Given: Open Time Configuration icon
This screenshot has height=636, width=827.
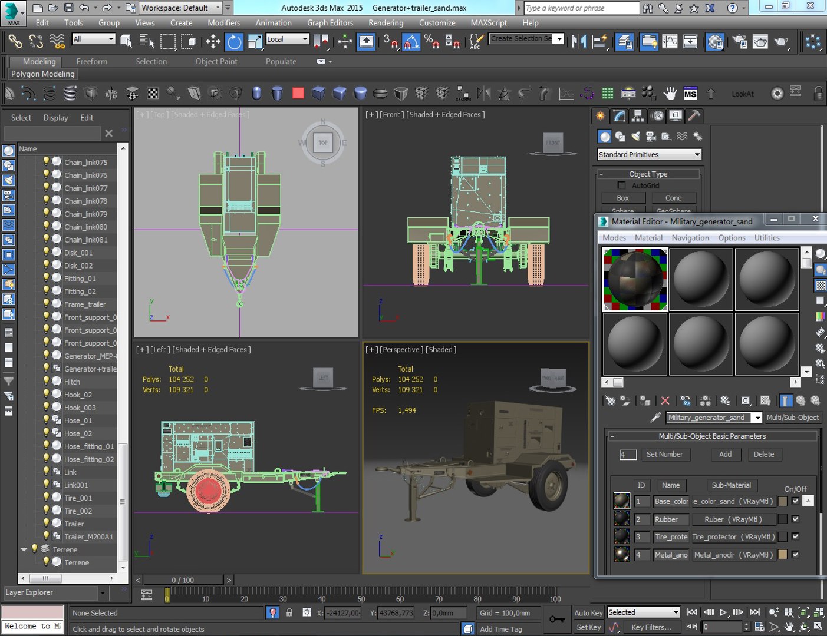Looking at the screenshot, I should pyautogui.click(x=759, y=627).
